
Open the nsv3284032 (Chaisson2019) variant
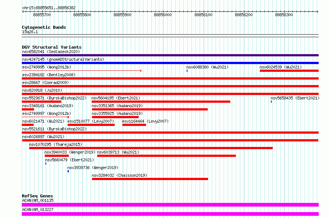(119, 175)
